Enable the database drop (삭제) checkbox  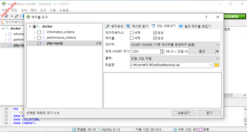(x=132, y=33)
